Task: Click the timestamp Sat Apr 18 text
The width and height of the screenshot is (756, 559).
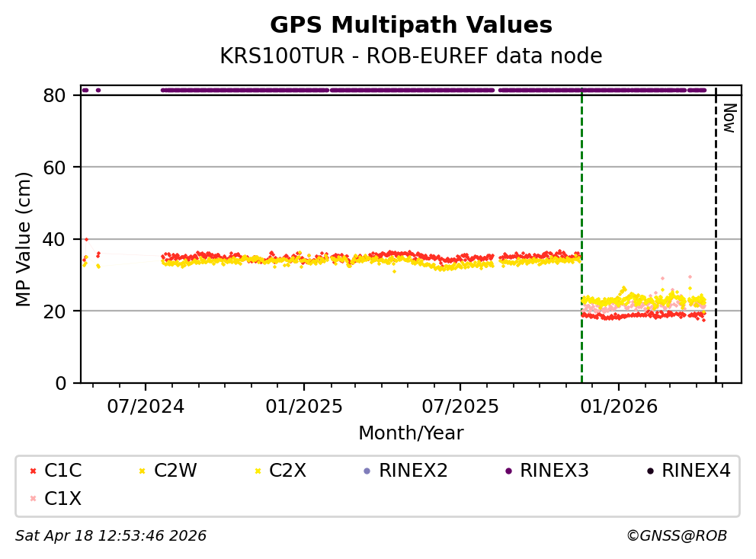Action: 111,536
